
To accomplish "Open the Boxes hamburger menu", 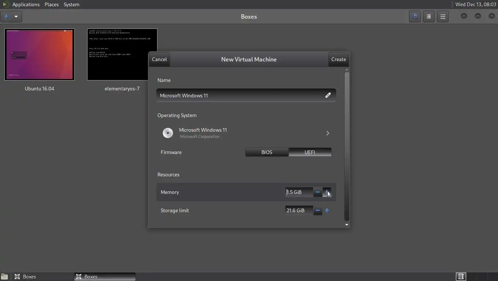I will (443, 16).
